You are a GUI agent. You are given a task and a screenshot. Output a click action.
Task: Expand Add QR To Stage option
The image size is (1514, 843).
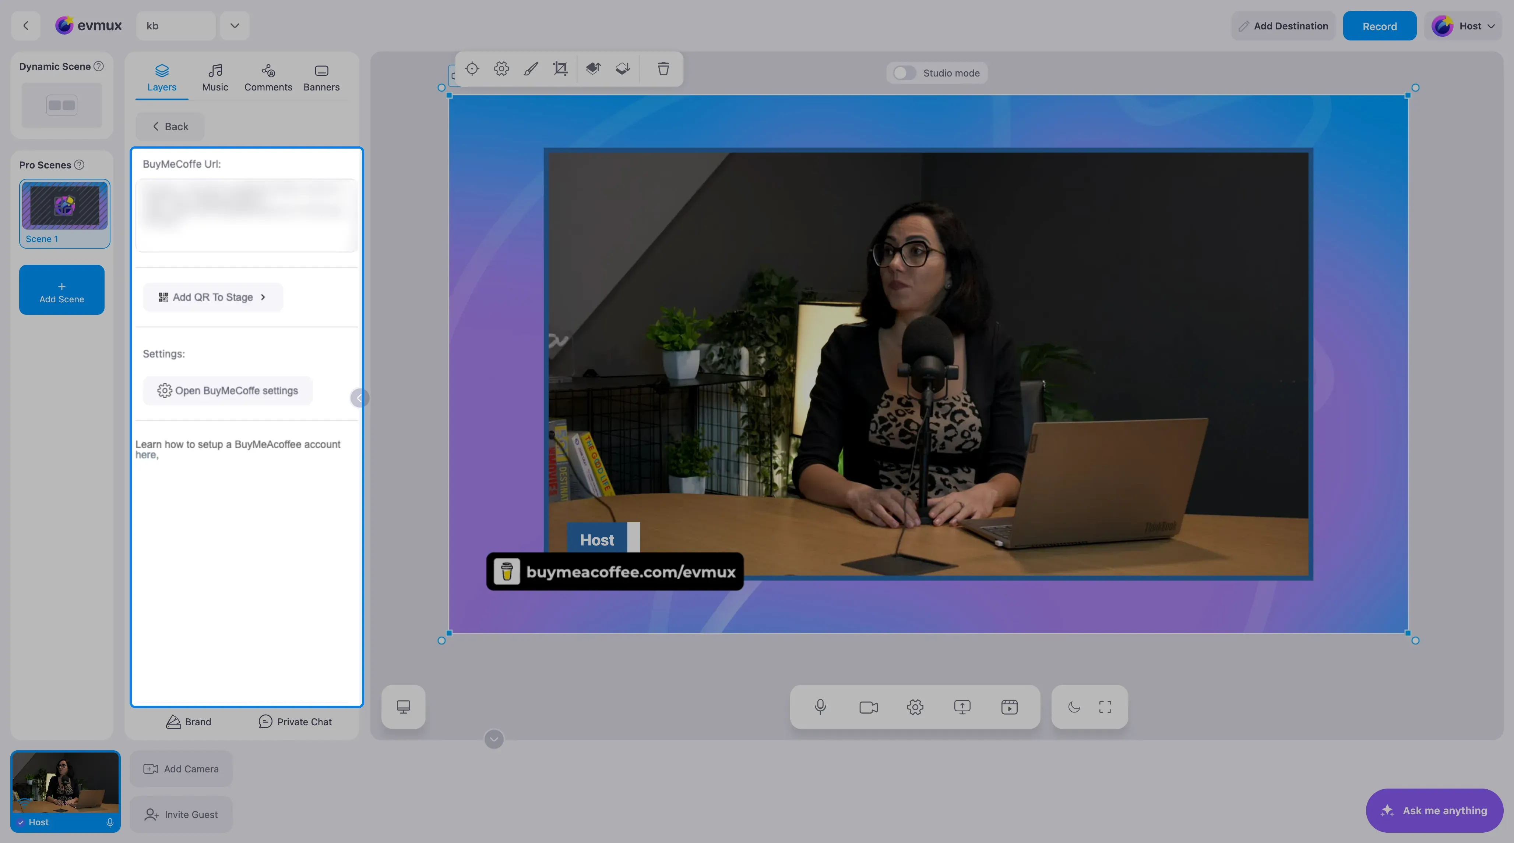coord(213,297)
